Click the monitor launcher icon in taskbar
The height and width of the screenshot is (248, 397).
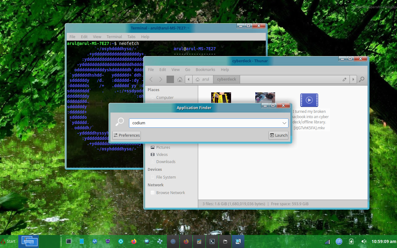point(147,241)
